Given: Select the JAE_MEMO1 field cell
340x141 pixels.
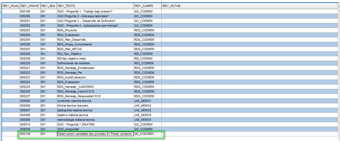Looking at the screenshot, I should click(x=148, y=101).
